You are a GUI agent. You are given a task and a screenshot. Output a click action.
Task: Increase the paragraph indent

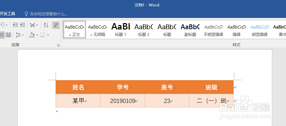point(22,25)
